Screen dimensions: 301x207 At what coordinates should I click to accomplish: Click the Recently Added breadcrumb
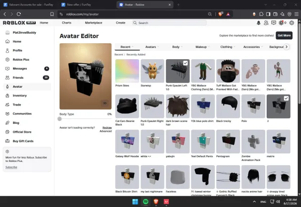click(136, 54)
